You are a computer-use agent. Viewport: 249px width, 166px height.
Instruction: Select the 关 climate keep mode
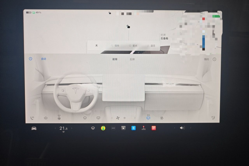coord(96,45)
